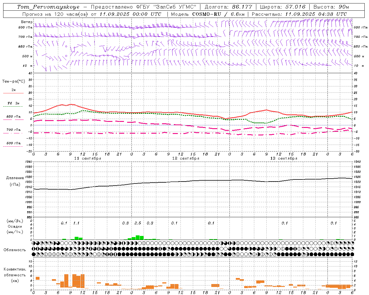Select the '2м' temperature legend entry
Screen dimensions: 369x295
click(14, 90)
